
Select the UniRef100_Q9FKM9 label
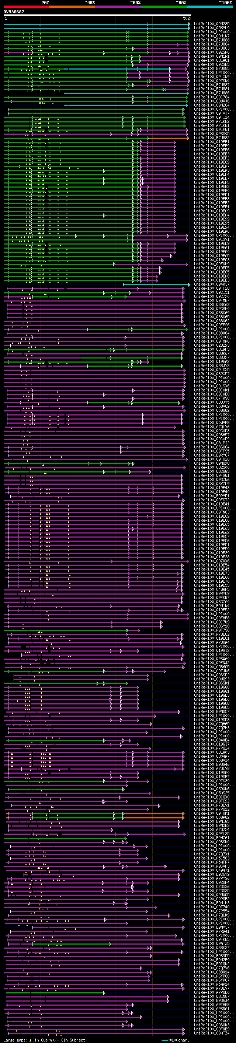tap(212, 264)
